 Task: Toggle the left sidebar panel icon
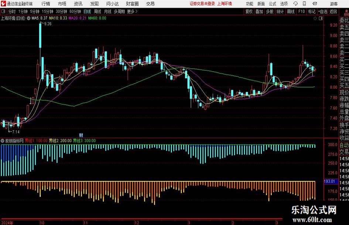[x=3, y=11]
